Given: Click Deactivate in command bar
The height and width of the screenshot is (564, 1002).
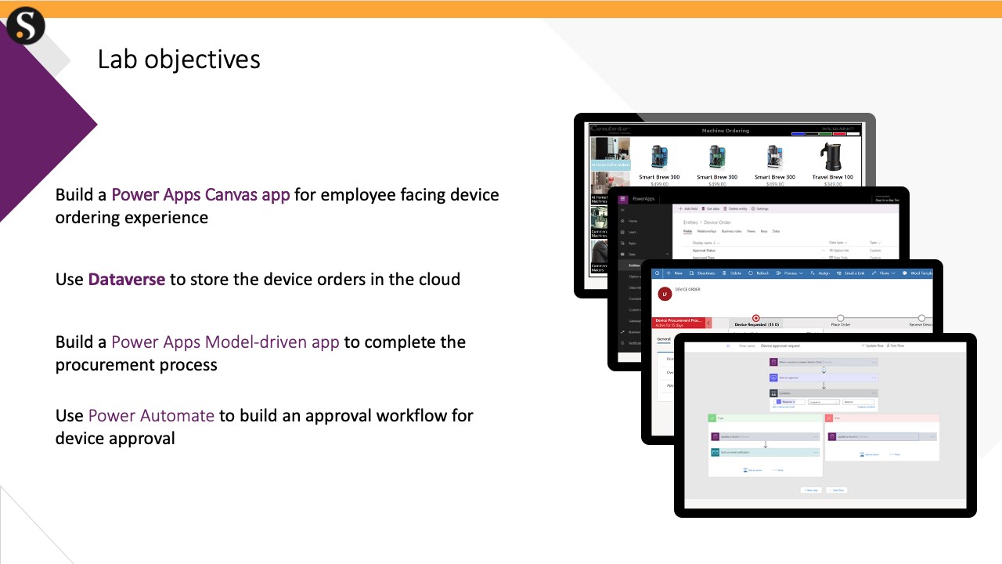Looking at the screenshot, I should (703, 273).
